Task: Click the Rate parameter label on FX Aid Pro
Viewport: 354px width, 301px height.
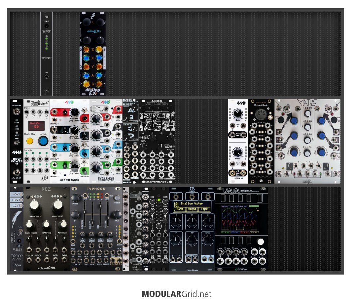Action: tap(180, 209)
